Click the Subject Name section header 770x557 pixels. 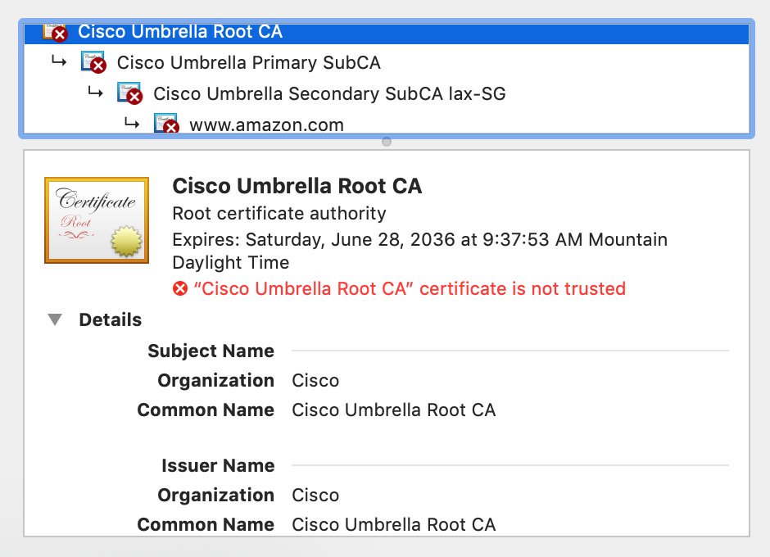click(x=211, y=351)
